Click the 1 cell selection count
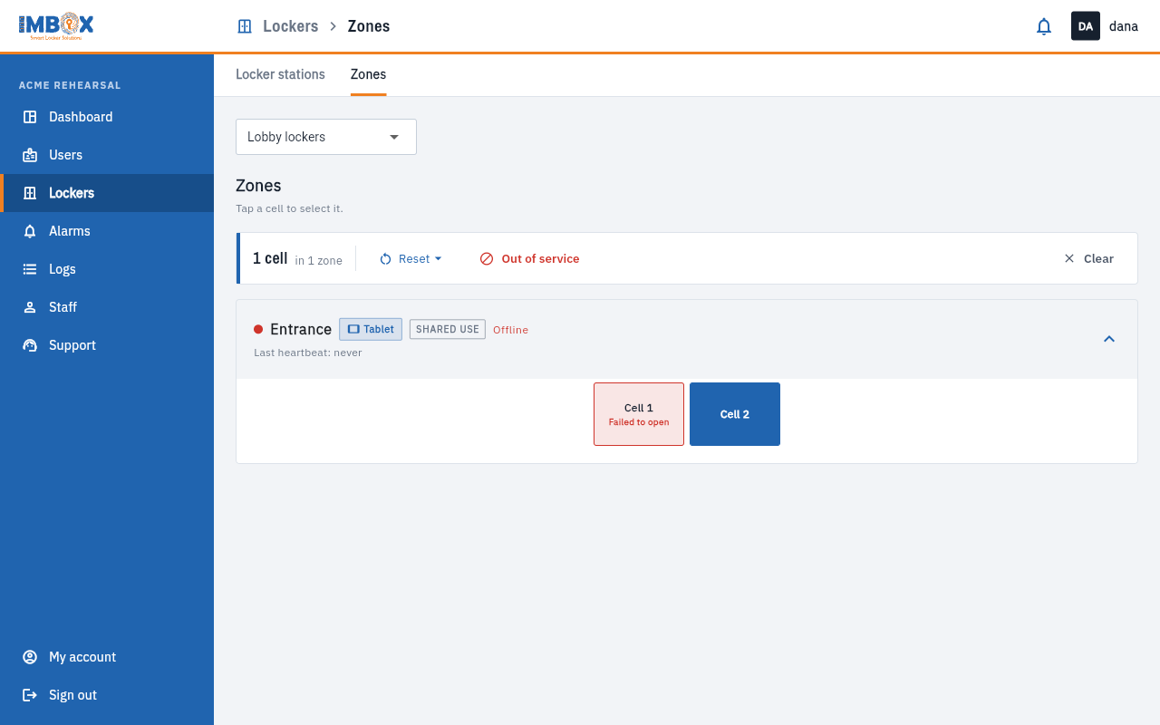This screenshot has height=725, width=1160. pyautogui.click(x=270, y=258)
